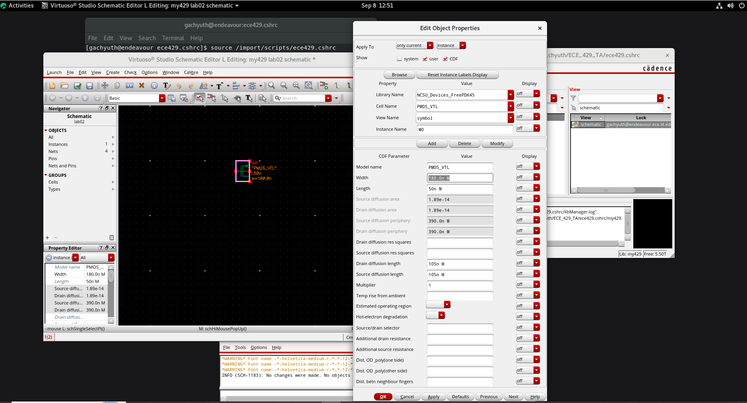Screen dimensions: 747x403
Task: Enable the system checkbox in Show
Action: pos(399,59)
